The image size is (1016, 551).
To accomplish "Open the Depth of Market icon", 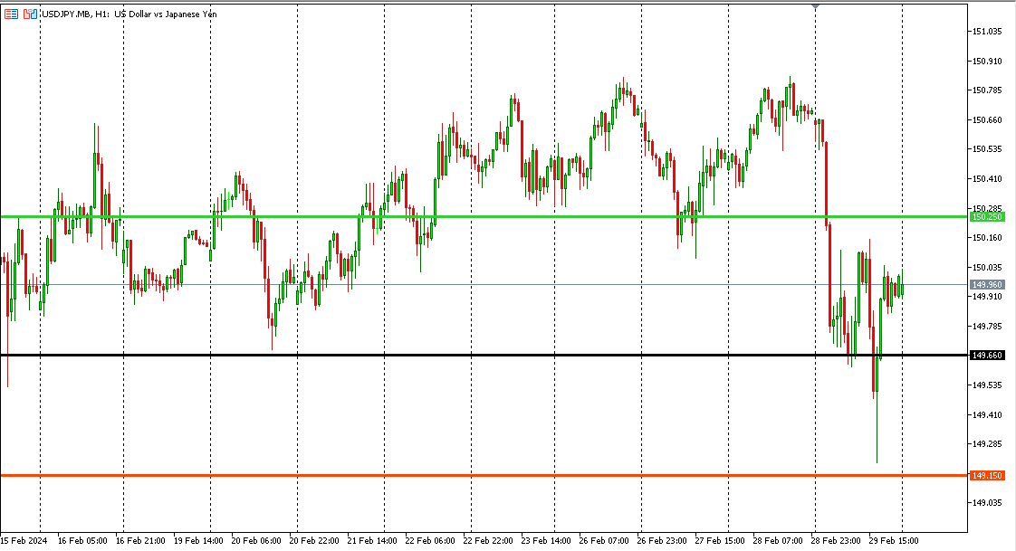I will click(x=11, y=14).
